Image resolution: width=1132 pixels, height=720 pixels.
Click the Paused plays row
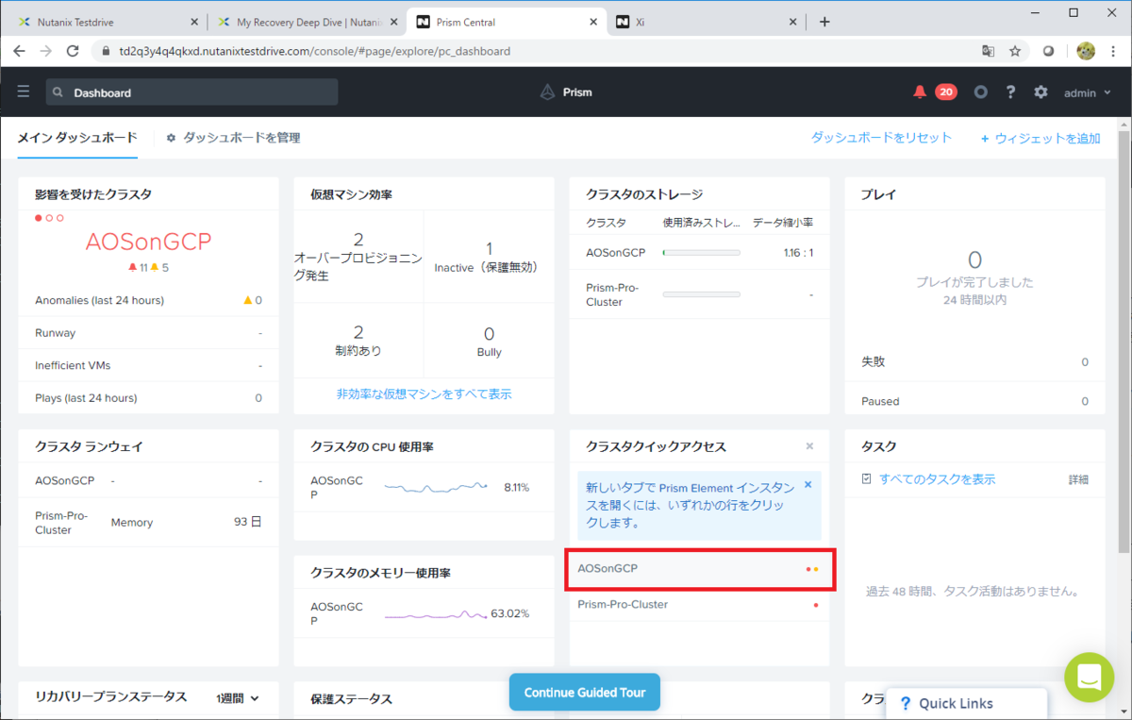click(x=974, y=401)
